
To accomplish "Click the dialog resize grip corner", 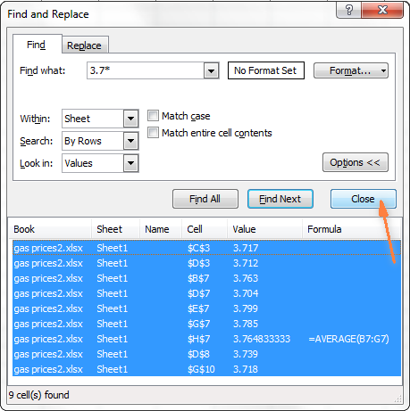I will point(397,399).
